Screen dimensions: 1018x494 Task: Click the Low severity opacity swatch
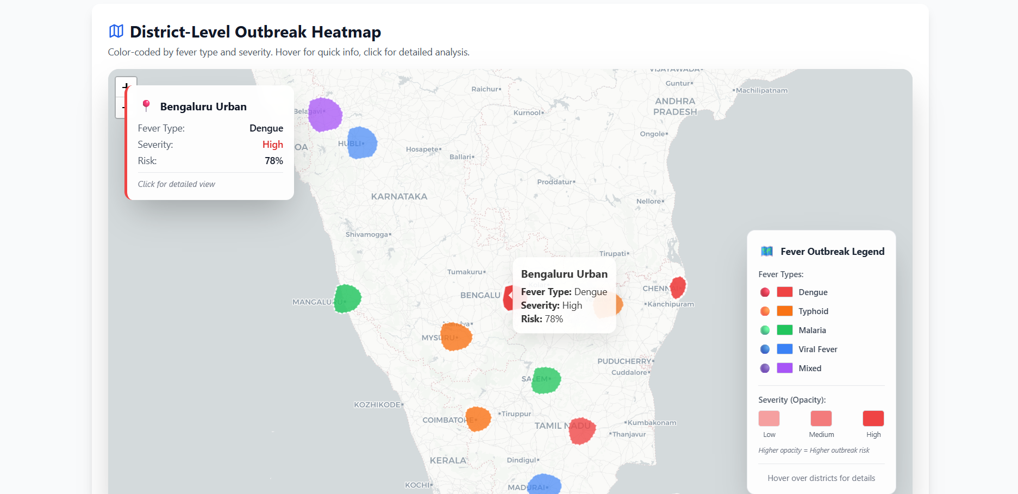coord(769,418)
